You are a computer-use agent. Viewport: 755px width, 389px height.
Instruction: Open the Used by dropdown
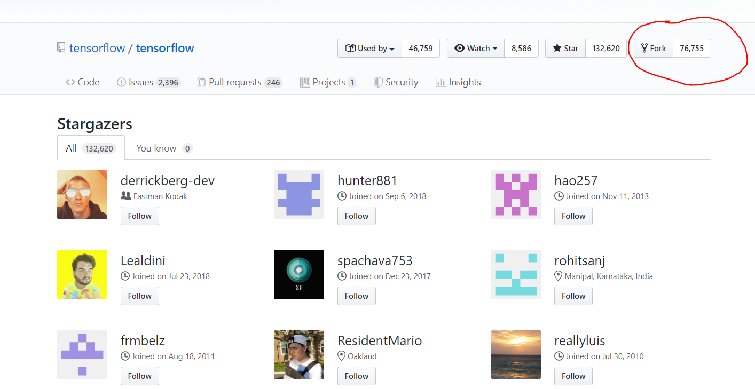coord(370,49)
